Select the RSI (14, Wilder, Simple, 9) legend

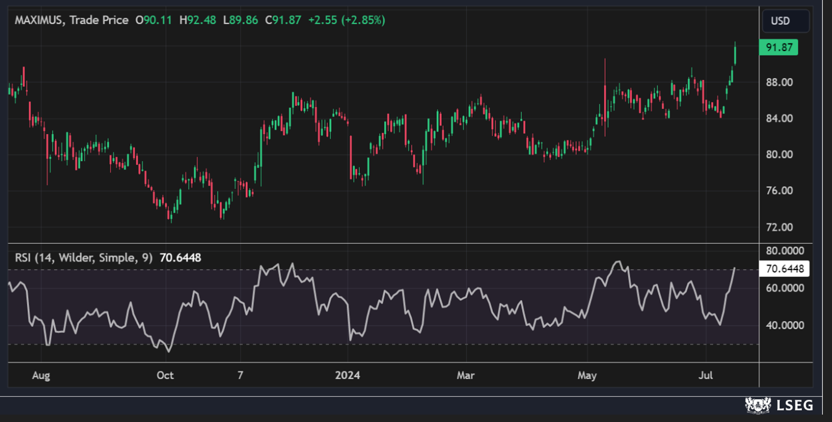[84, 258]
